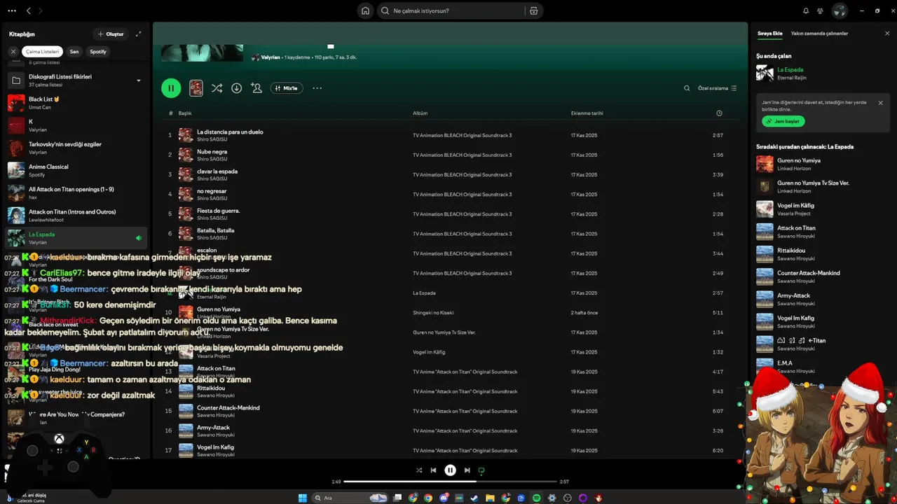
Task: Pause playback in bottom player
Action: coord(451,470)
